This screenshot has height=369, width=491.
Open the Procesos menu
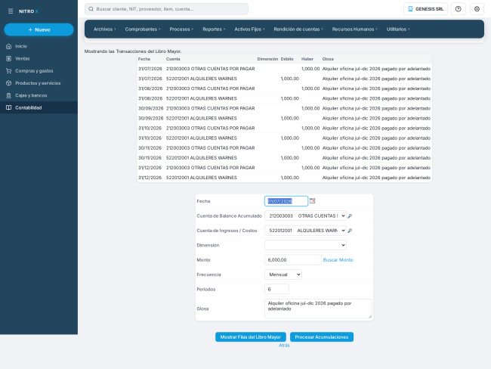coord(181,29)
